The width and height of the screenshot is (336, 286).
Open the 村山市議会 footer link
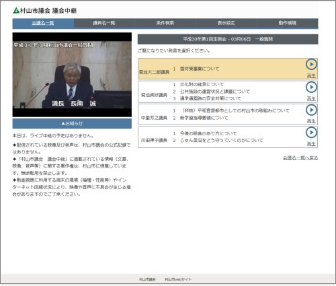(147, 279)
